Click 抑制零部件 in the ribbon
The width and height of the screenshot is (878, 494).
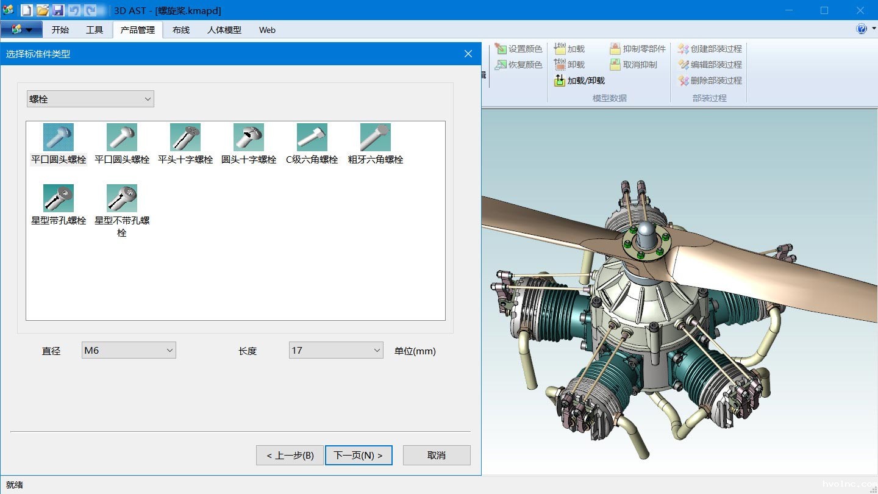click(x=638, y=49)
